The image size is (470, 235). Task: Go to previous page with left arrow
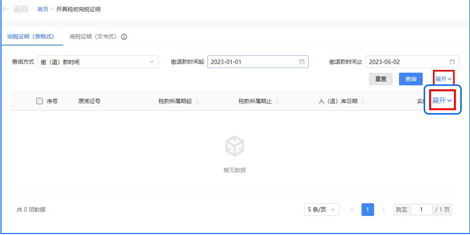(352, 210)
